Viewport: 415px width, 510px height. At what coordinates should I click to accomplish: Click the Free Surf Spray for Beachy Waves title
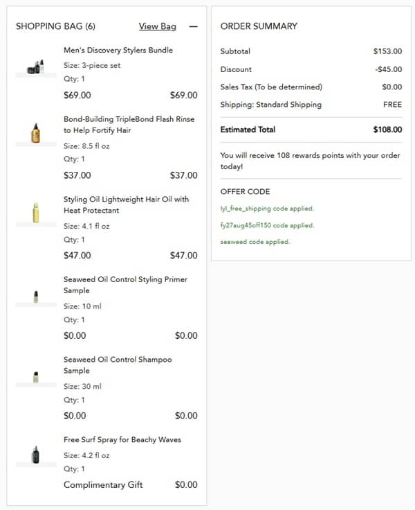pos(122,440)
